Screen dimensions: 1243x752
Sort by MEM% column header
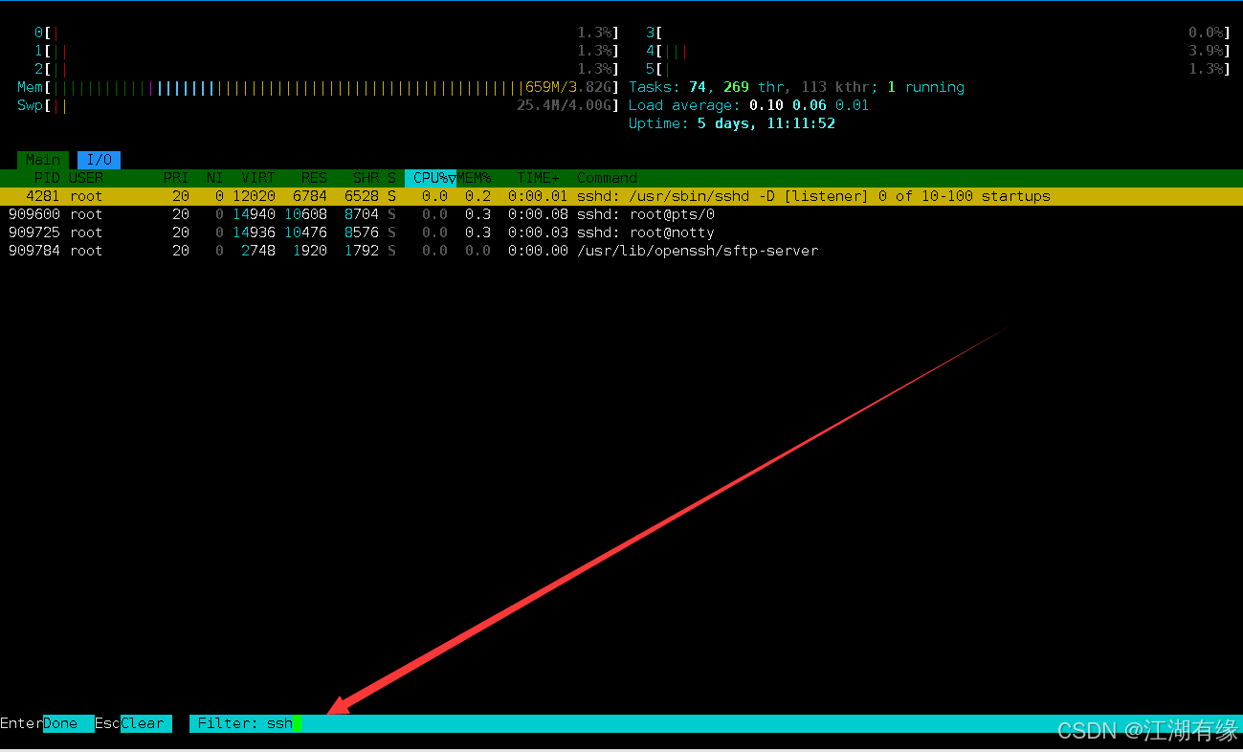474,178
